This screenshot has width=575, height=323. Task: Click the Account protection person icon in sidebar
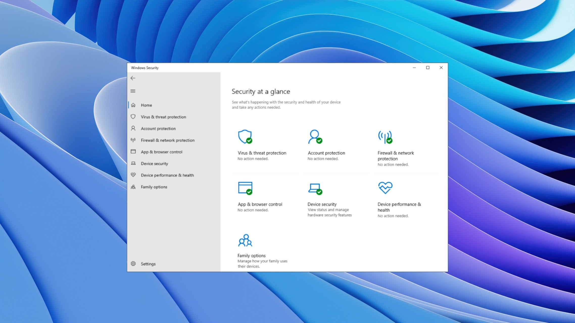pyautogui.click(x=133, y=128)
